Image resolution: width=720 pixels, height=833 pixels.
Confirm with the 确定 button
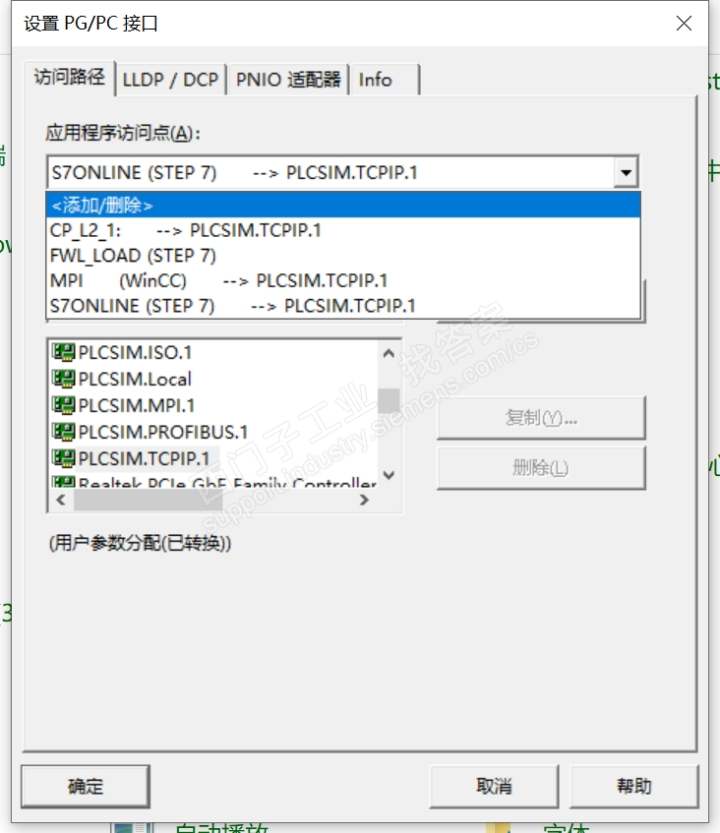click(85, 786)
